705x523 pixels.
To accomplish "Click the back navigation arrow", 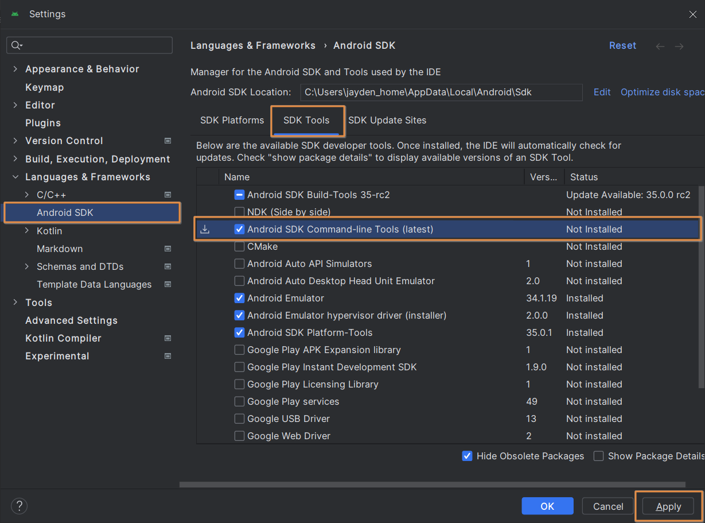I will click(660, 46).
